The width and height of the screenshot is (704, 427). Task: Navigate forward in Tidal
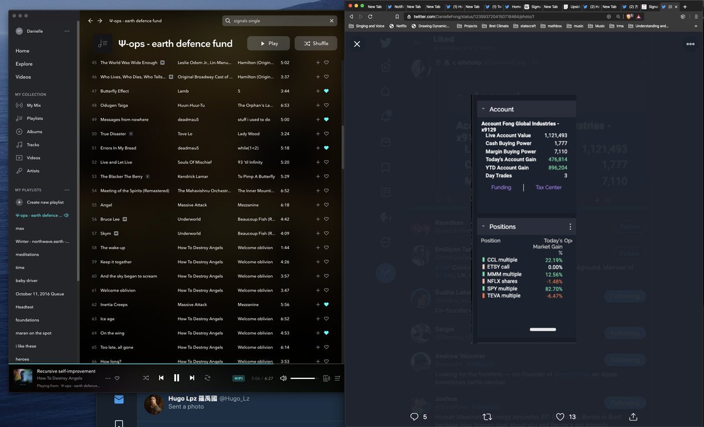100,21
